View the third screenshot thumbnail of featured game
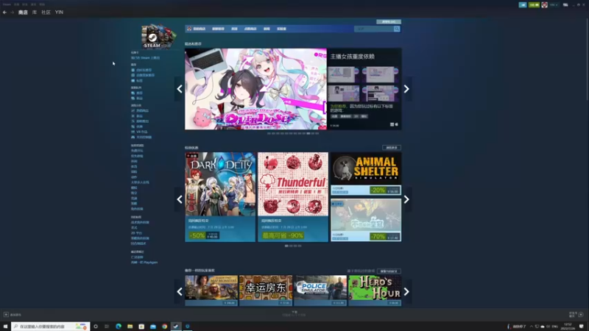Screen dimensions: 589x331 coord(343,93)
